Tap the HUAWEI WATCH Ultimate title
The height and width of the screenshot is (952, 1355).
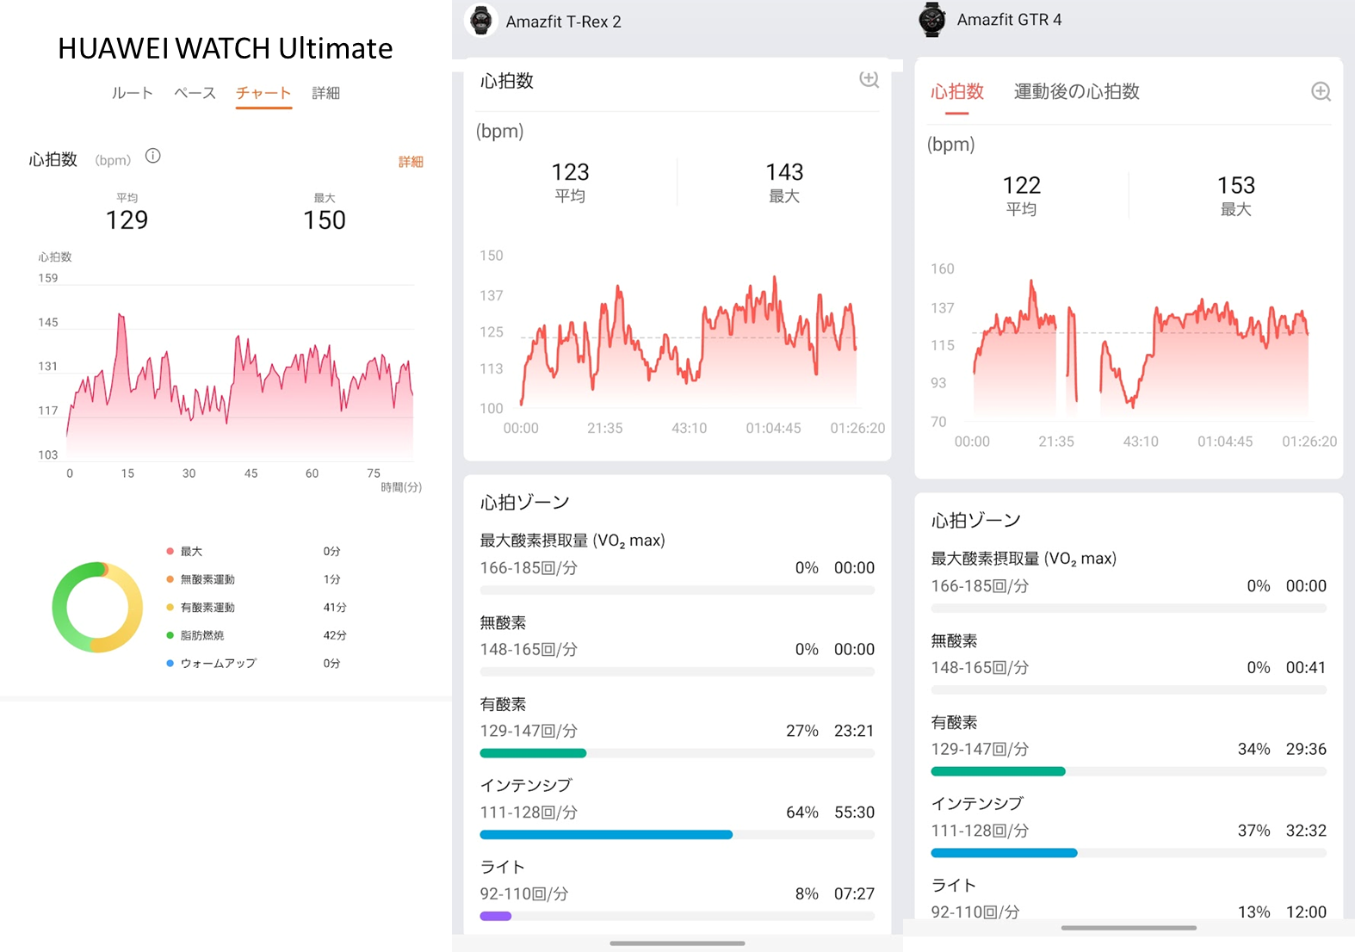[225, 48]
